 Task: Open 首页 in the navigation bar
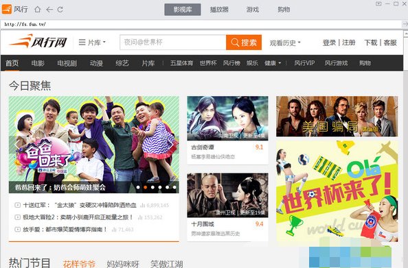tap(12, 63)
